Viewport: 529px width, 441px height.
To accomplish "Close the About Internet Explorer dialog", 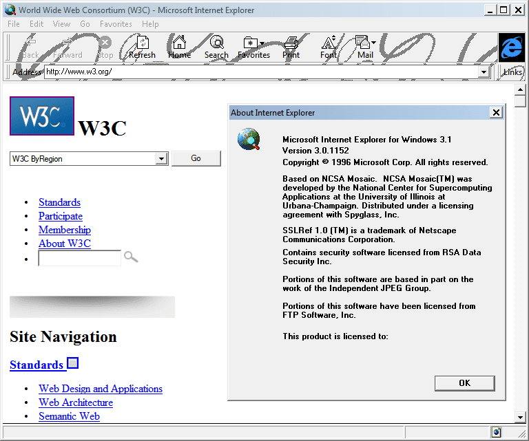I will [496, 113].
